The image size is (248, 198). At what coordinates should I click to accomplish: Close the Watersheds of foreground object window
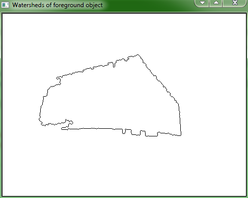pyautogui.click(x=235, y=3)
